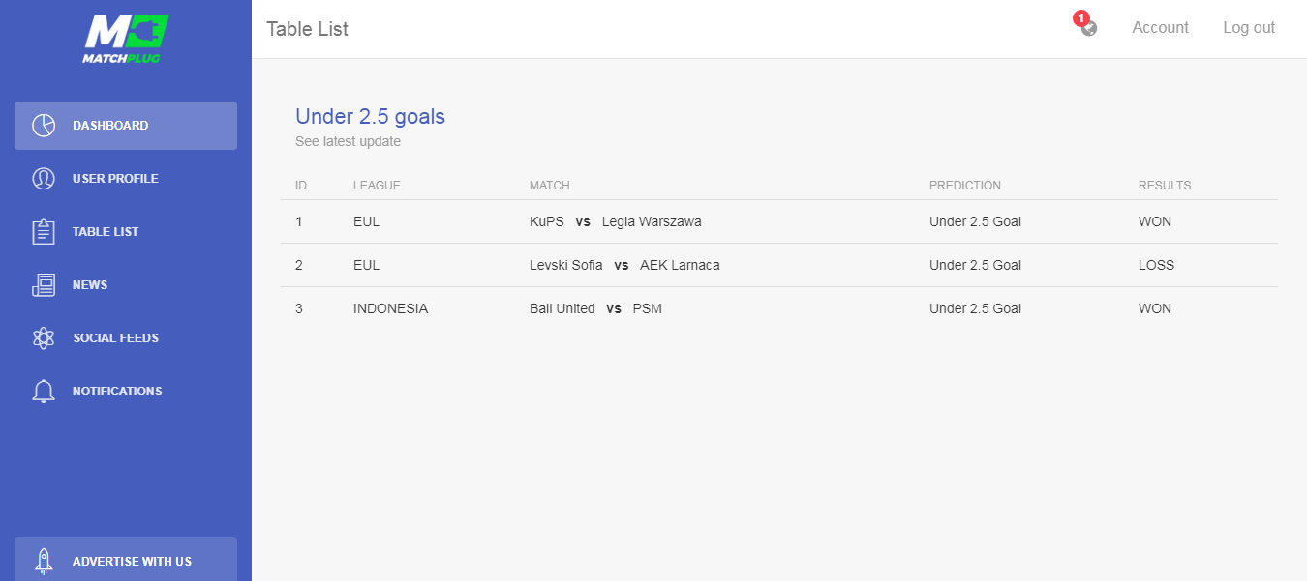Select the KuPS vs Legia Warszawa row

(x=779, y=221)
